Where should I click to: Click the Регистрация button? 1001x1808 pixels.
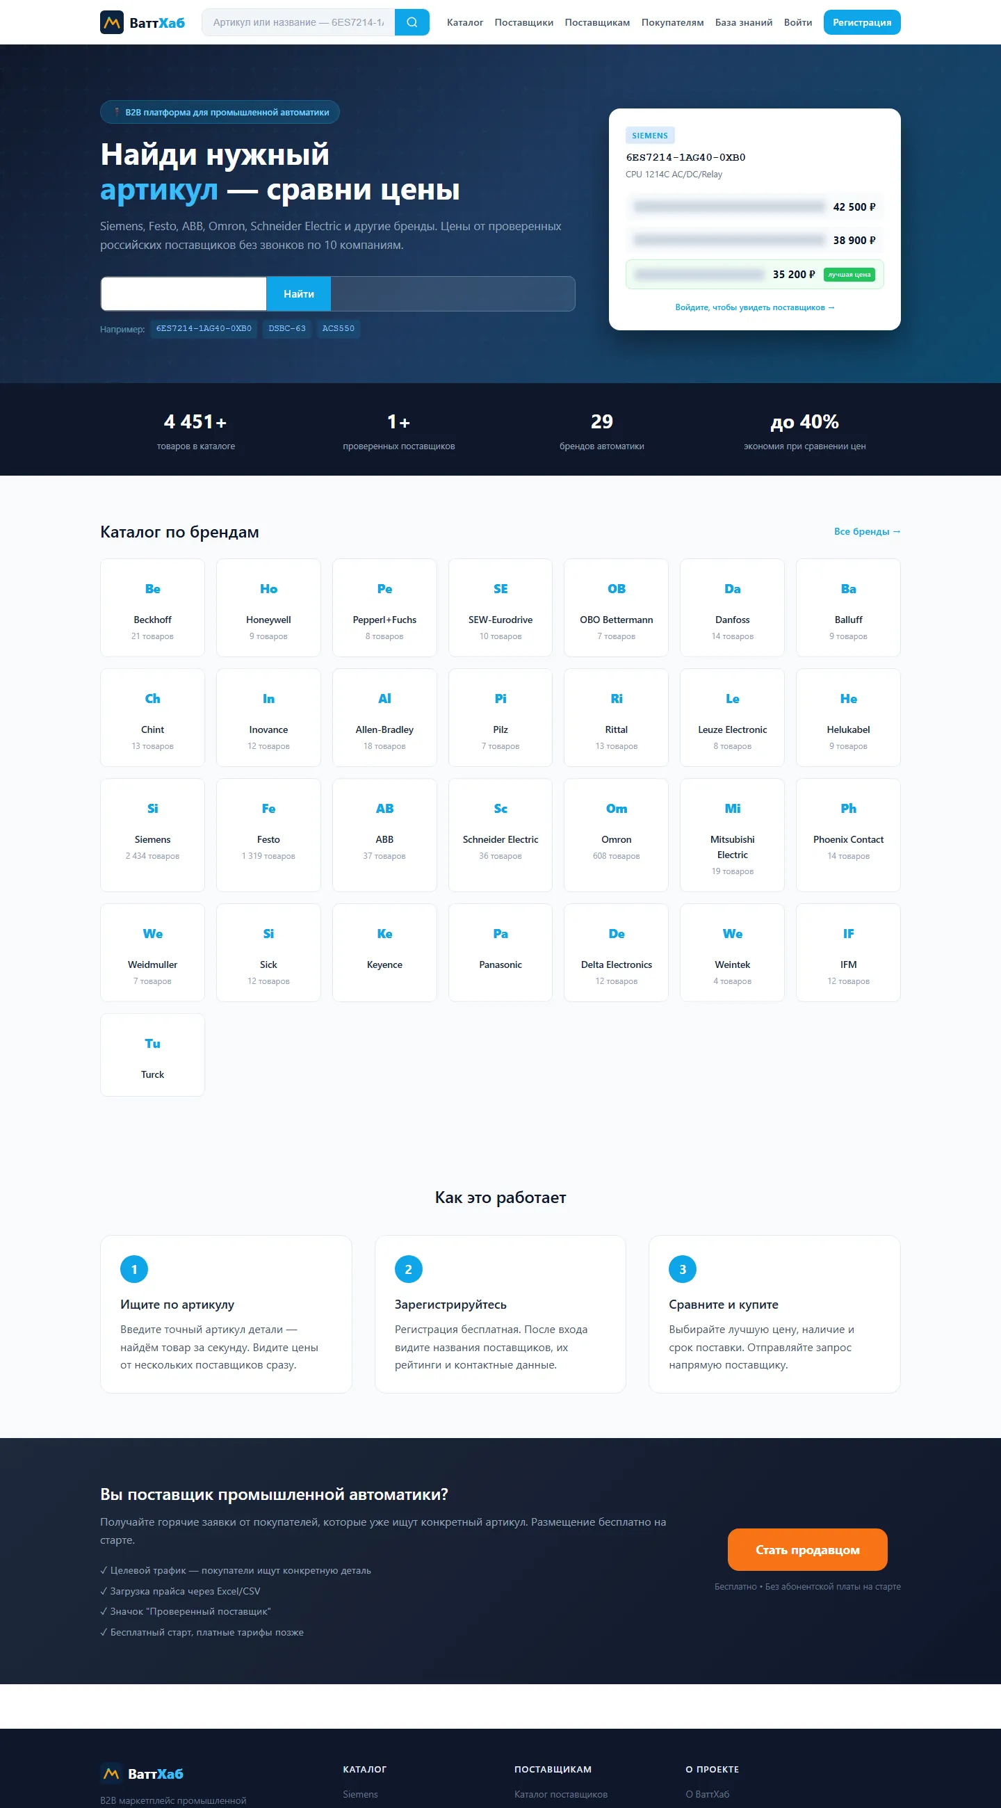coord(861,22)
